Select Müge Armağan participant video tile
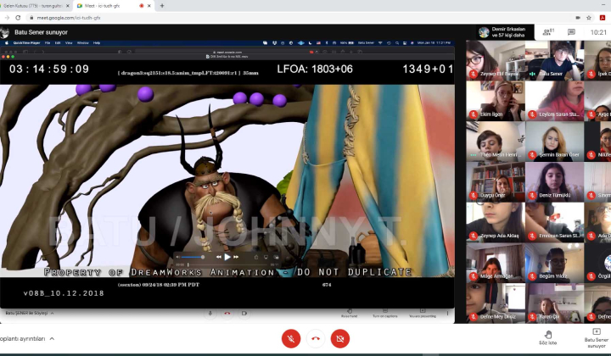This screenshot has width=611, height=356. pos(496,263)
